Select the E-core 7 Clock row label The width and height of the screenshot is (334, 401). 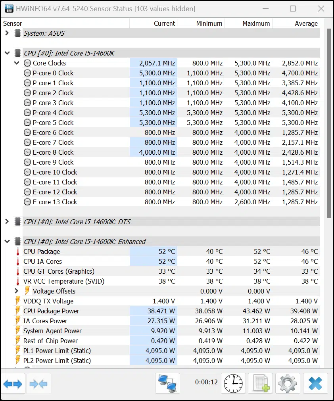[53, 142]
